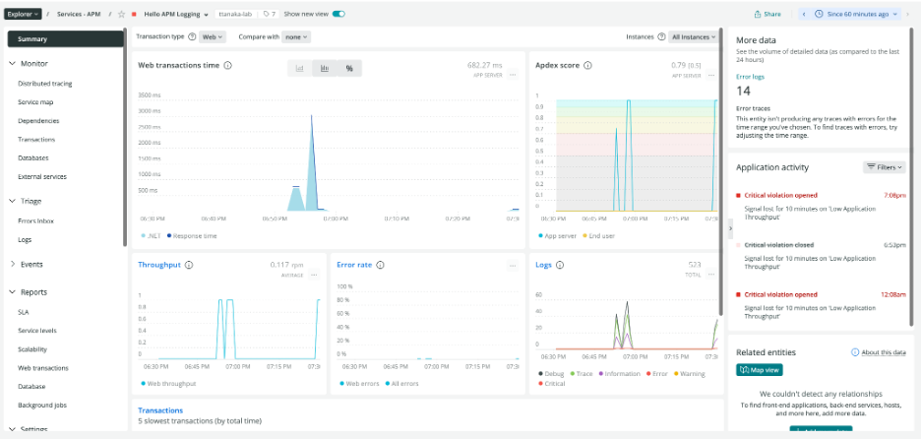
Task: Open the Error logs link
Action: pyautogui.click(x=750, y=76)
